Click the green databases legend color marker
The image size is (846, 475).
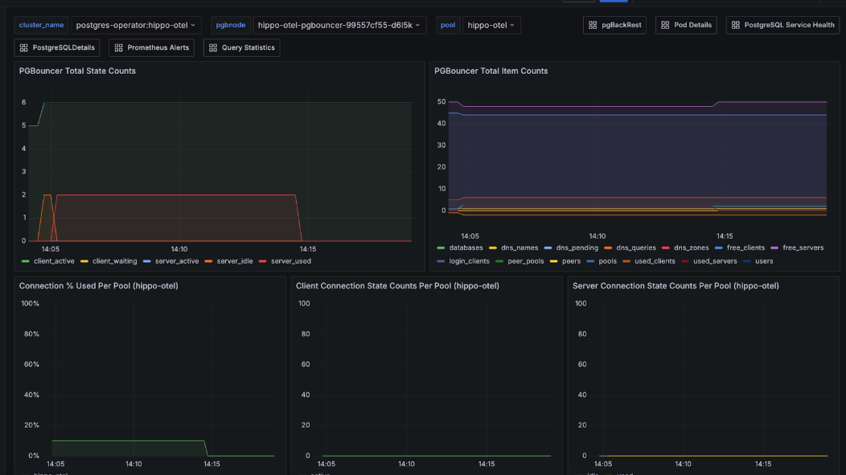coord(441,248)
